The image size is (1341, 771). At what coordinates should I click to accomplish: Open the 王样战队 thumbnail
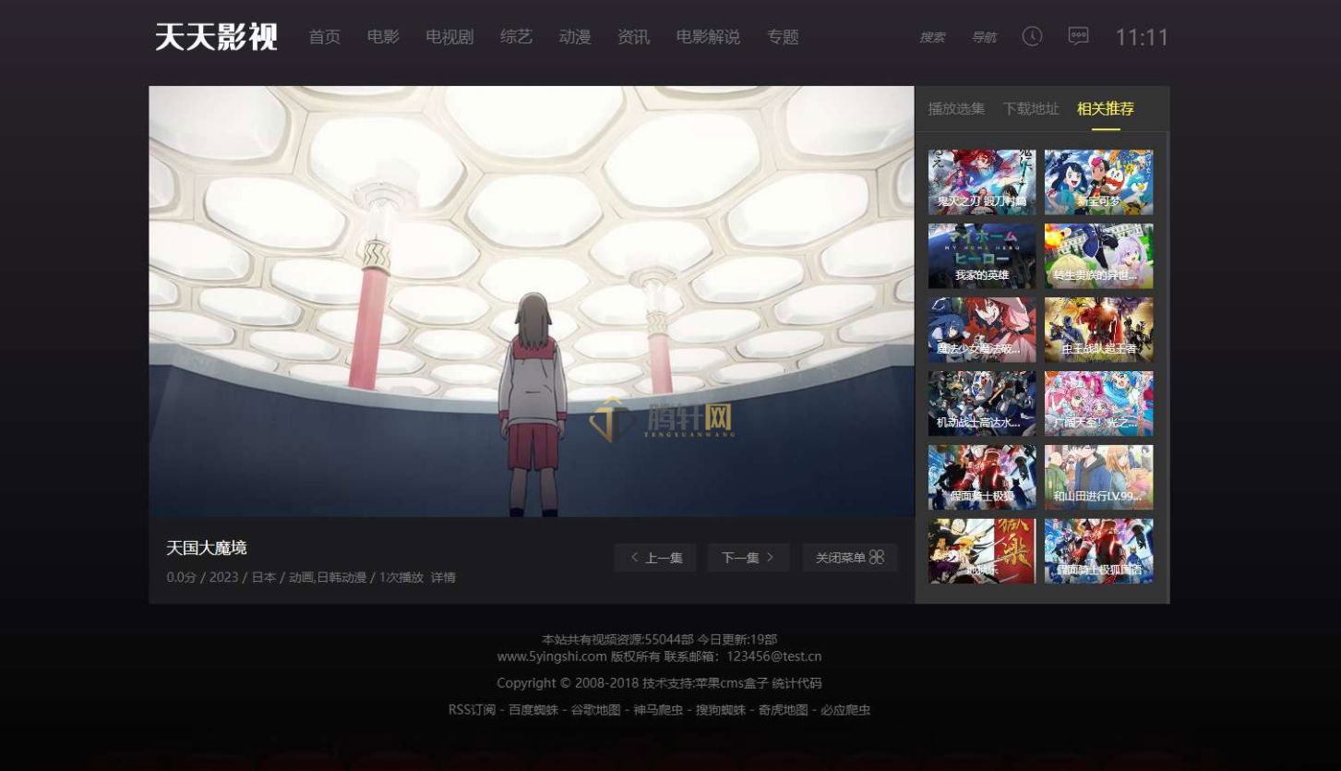point(1098,330)
